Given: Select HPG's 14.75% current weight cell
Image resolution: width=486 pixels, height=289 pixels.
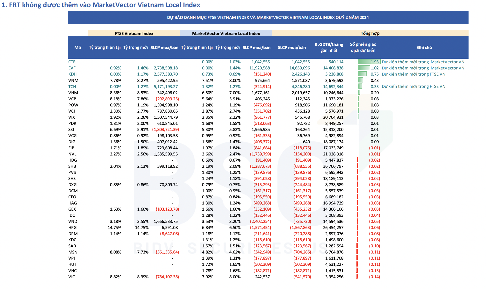Looking at the screenshot, I should (114, 227).
